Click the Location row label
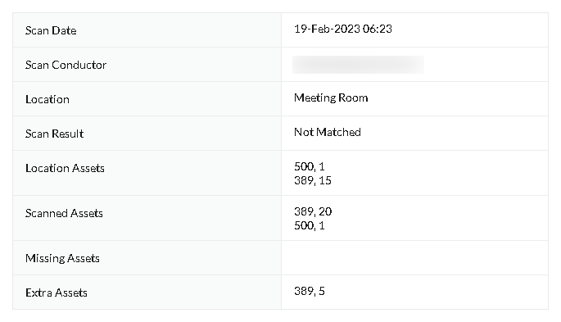The height and width of the screenshot is (322, 561). click(x=48, y=99)
